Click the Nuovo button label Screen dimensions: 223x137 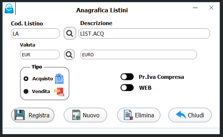pyautogui.click(x=91, y=115)
